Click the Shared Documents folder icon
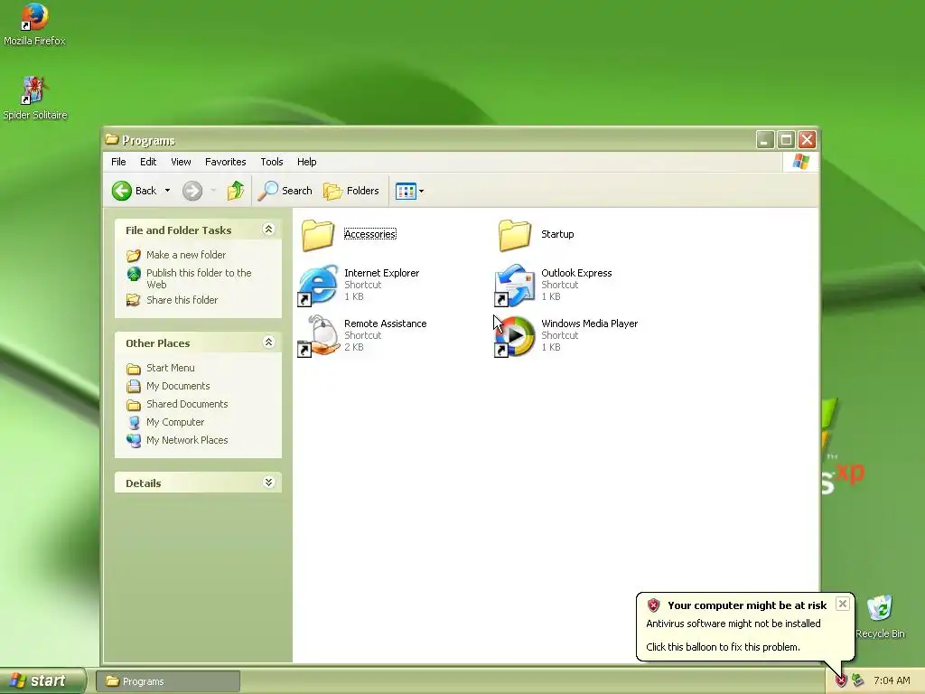The image size is (925, 694). (x=134, y=405)
